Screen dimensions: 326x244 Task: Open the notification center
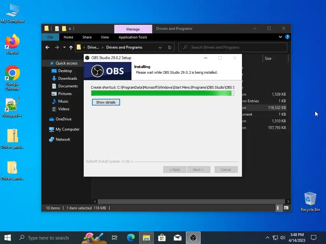coord(314,238)
